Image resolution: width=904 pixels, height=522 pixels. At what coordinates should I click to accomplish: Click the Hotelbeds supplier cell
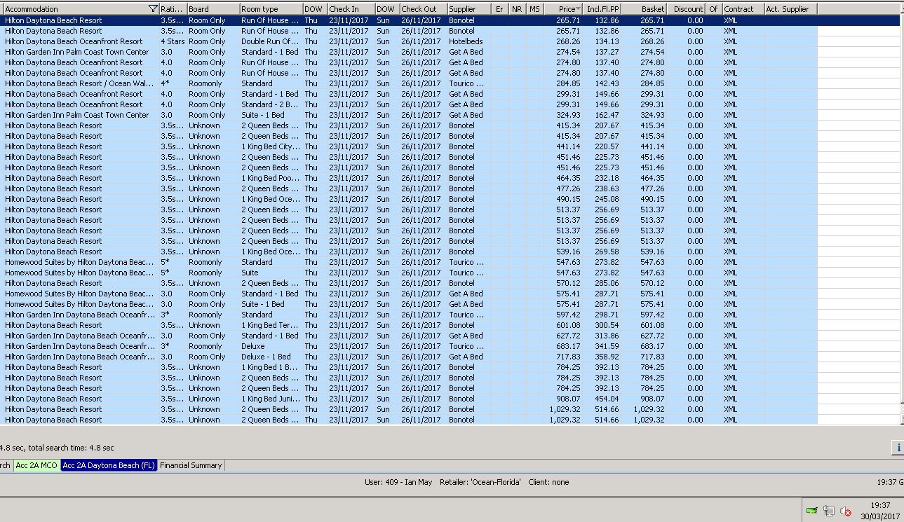pyautogui.click(x=469, y=41)
